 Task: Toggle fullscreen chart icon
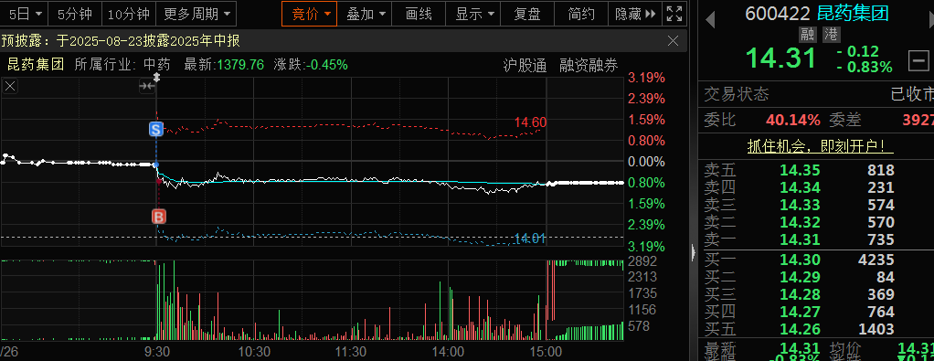674,13
